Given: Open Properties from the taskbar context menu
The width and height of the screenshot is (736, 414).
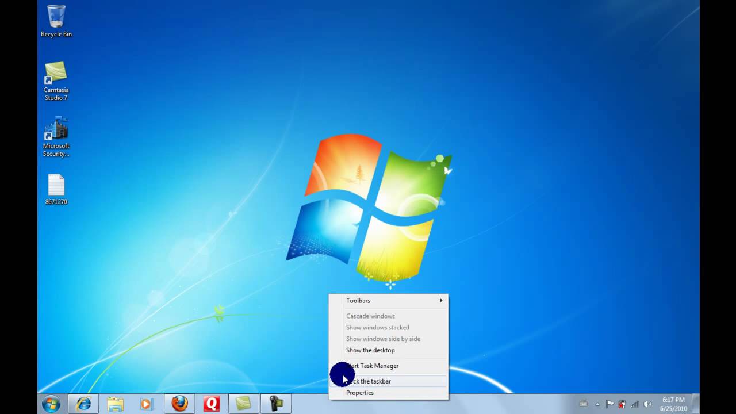Looking at the screenshot, I should (388, 393).
